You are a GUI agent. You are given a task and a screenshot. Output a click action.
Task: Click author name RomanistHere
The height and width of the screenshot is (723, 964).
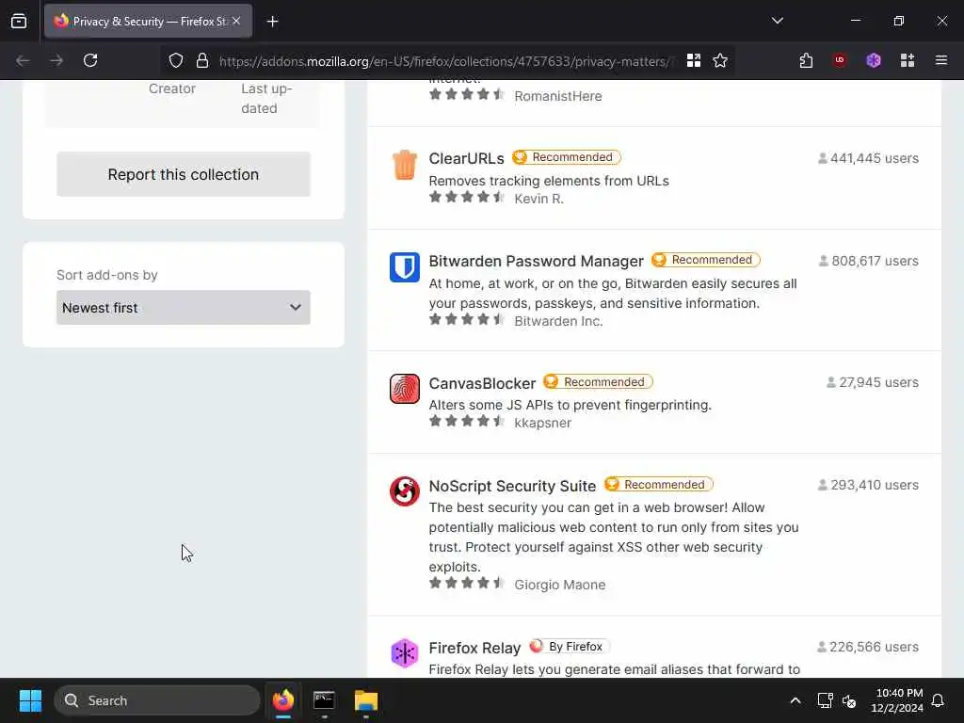pyautogui.click(x=557, y=96)
